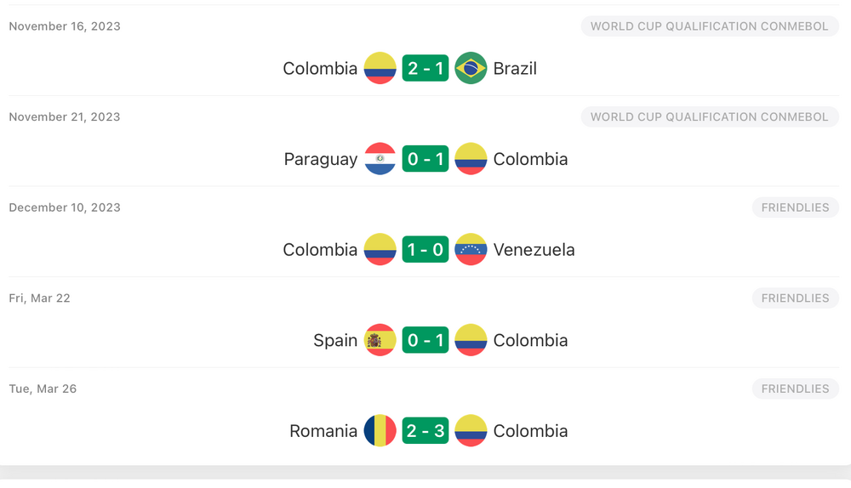Click the Venezuela flag icon

(471, 250)
